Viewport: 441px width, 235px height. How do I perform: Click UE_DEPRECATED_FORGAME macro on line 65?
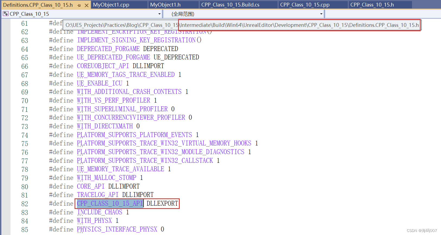click(113, 57)
